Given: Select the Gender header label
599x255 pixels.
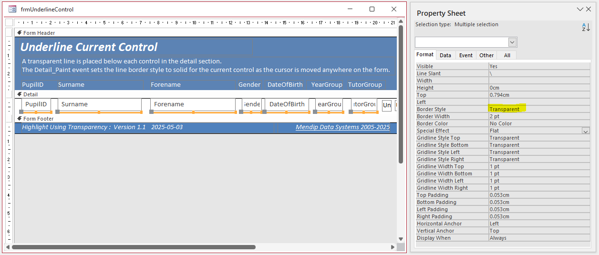Looking at the screenshot, I should (249, 85).
